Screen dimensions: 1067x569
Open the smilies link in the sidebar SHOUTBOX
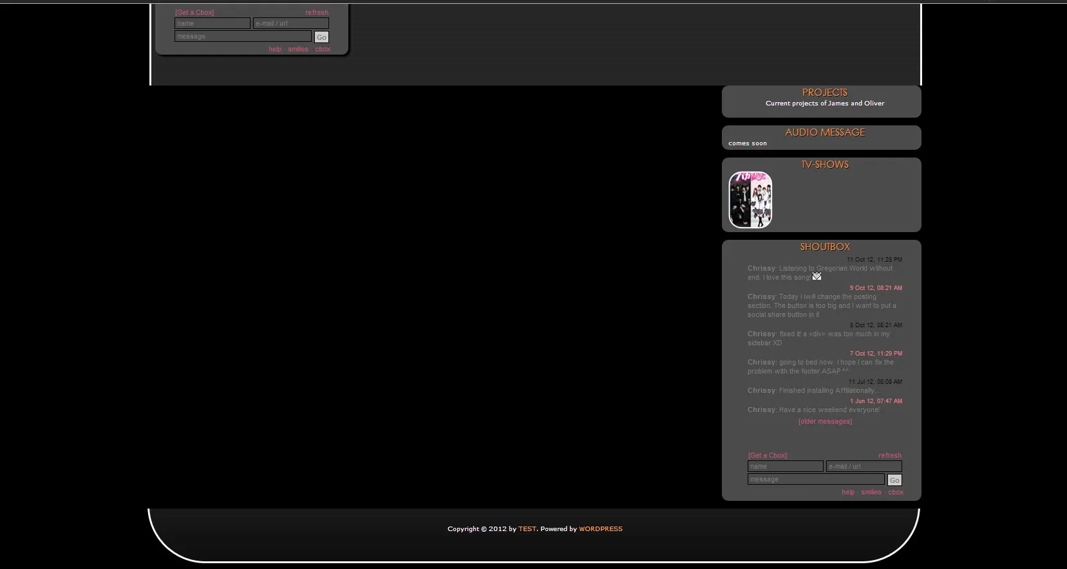coord(871,492)
